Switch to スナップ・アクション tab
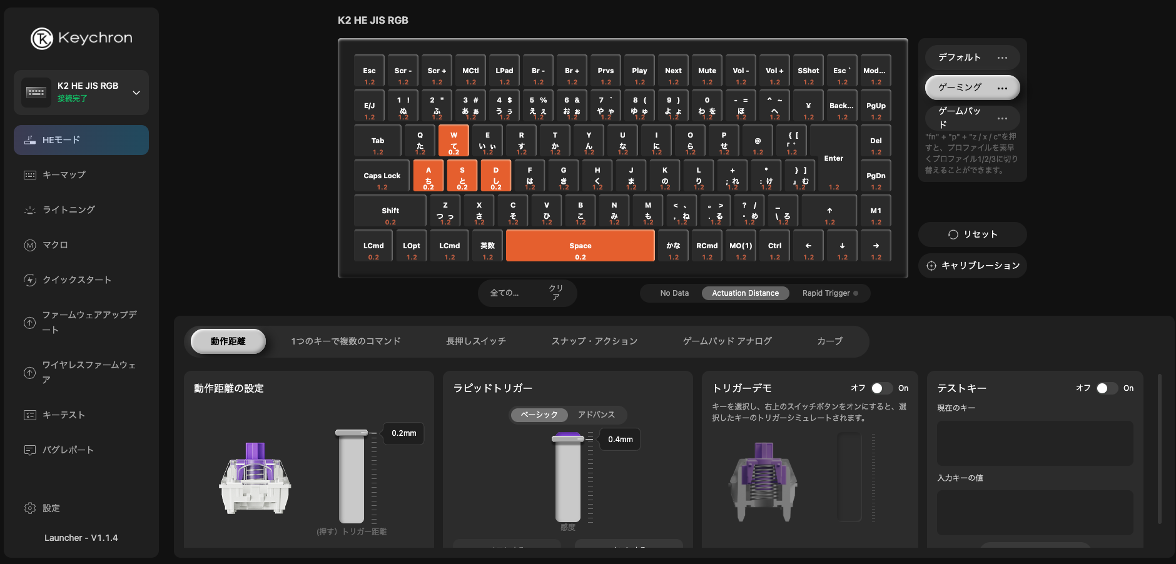Screen dimensions: 1176x564 coord(594,341)
